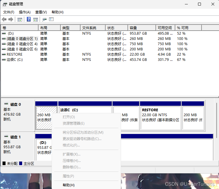Select the (D:) volume row

pos(101,33)
